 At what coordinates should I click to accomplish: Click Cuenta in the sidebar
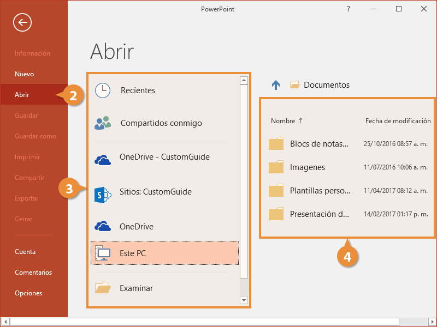coord(25,252)
